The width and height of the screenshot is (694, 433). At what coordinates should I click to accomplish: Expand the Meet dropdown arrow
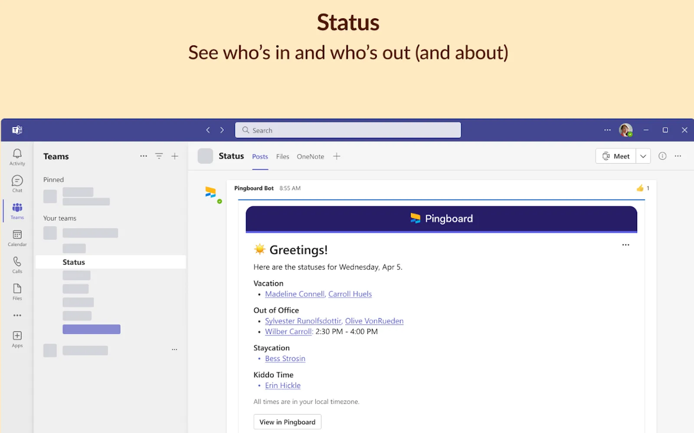tap(643, 156)
